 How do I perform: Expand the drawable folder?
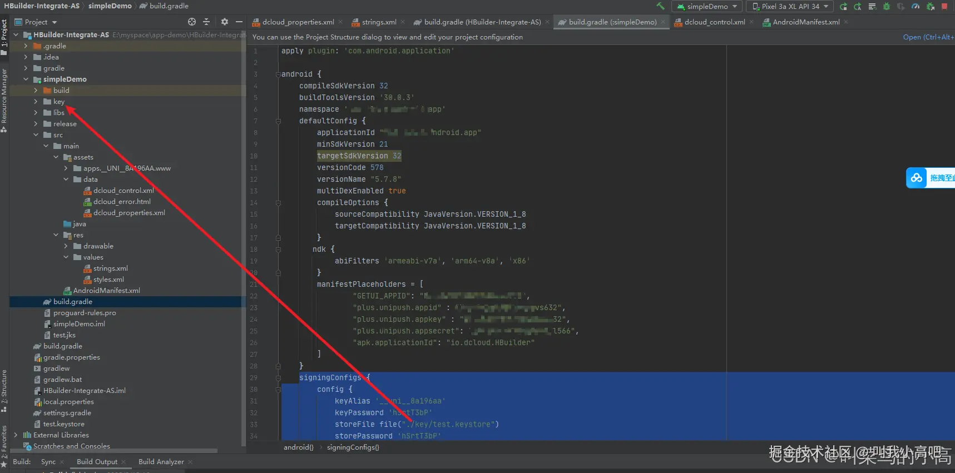[66, 246]
